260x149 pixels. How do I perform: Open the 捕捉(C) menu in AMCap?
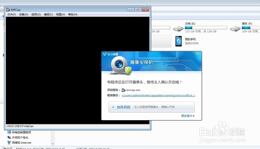coord(48,15)
